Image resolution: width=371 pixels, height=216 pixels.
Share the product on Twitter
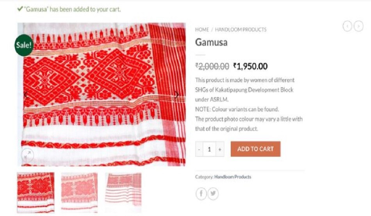pos(213,193)
